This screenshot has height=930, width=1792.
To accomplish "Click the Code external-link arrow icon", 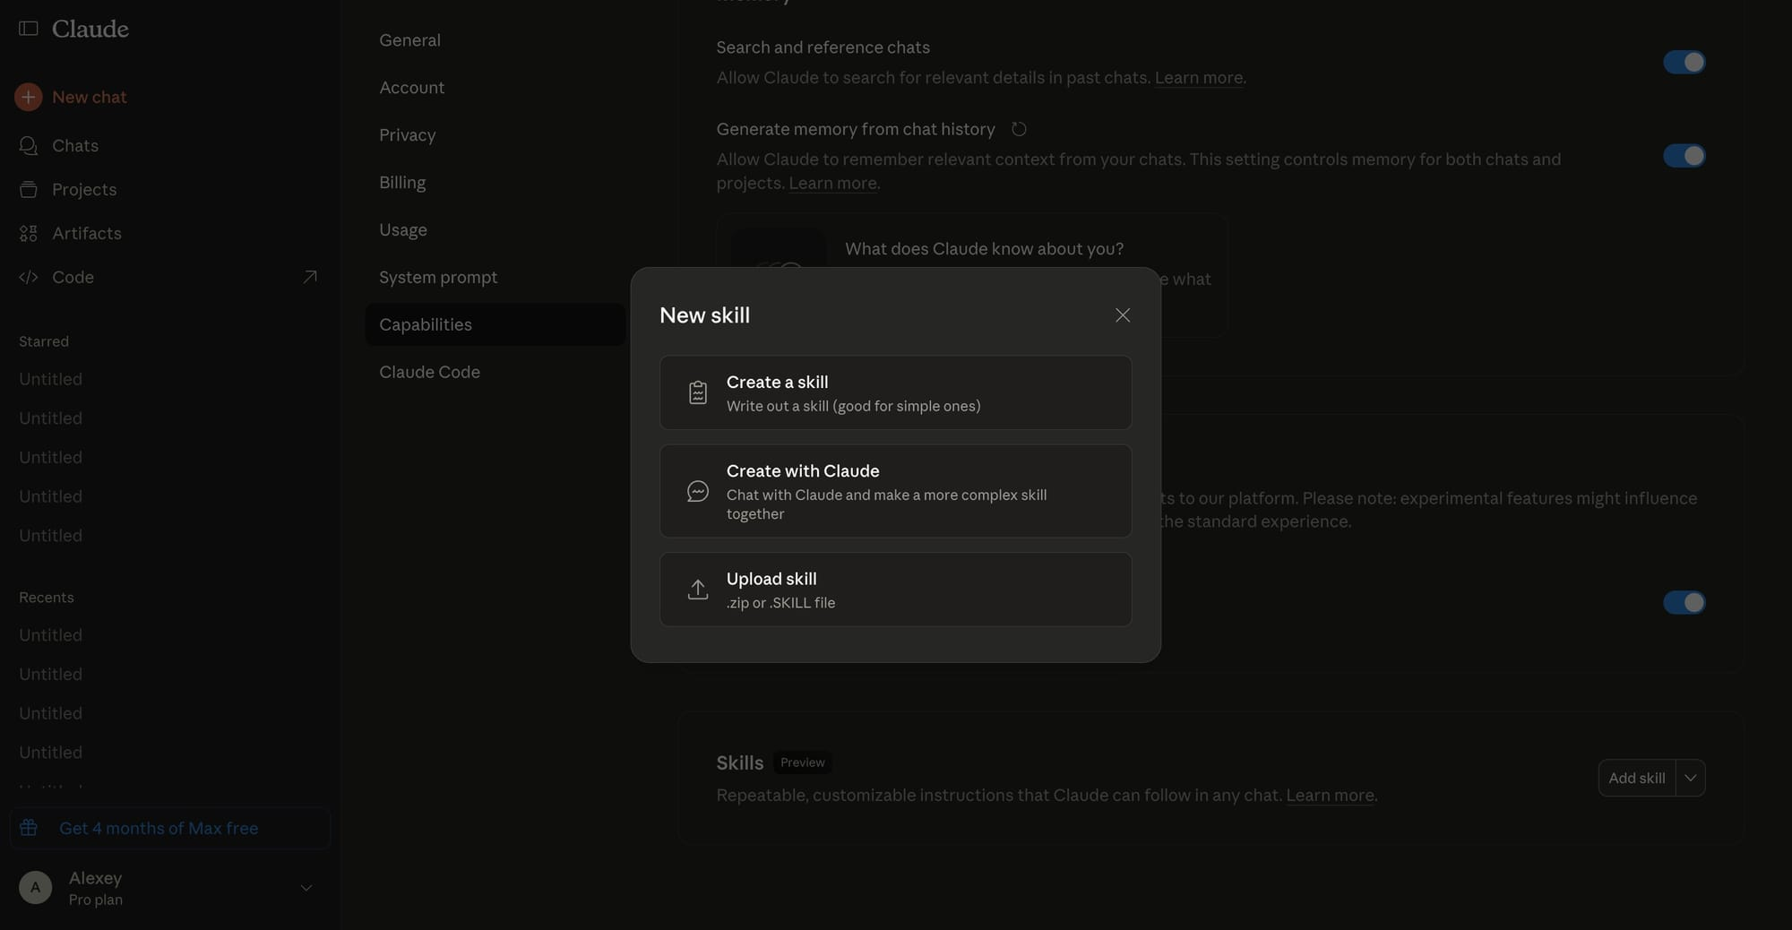I will [310, 277].
